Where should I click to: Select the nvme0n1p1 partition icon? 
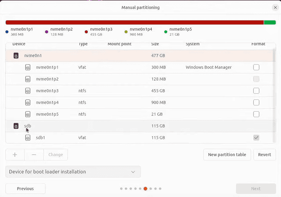coord(28,67)
